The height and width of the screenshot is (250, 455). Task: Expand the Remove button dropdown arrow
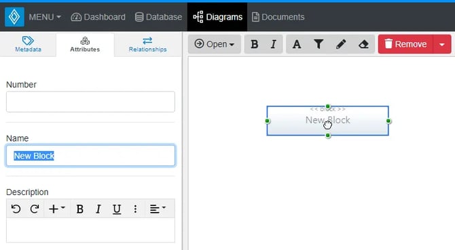(x=442, y=44)
